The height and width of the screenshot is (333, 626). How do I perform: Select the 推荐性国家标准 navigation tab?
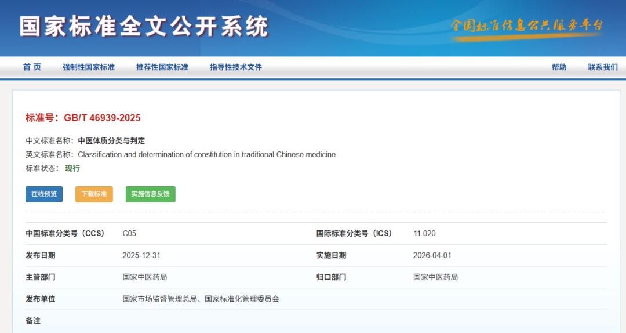162,67
